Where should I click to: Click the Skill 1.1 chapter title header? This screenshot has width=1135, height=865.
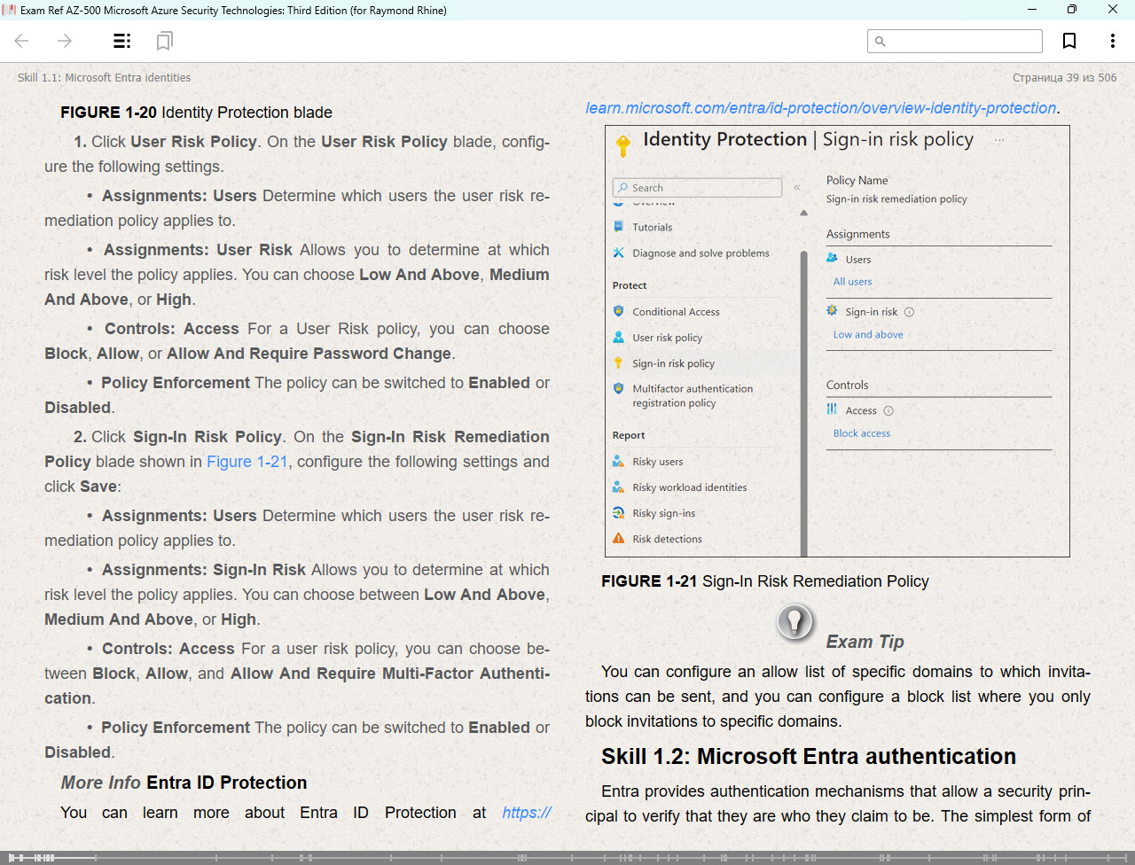point(104,78)
